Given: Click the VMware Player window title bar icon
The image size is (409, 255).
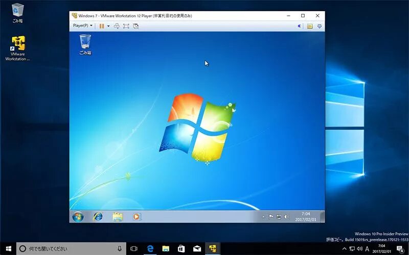Looking at the screenshot, I should (x=74, y=16).
